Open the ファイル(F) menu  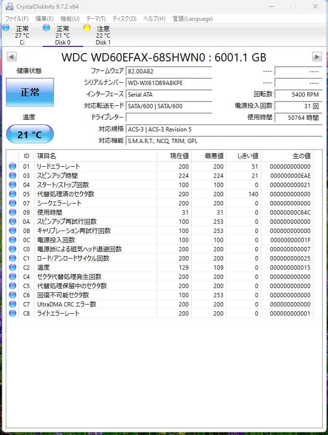pyautogui.click(x=17, y=18)
